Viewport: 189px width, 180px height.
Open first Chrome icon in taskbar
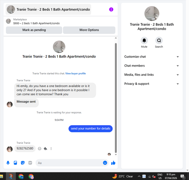[21, 176]
